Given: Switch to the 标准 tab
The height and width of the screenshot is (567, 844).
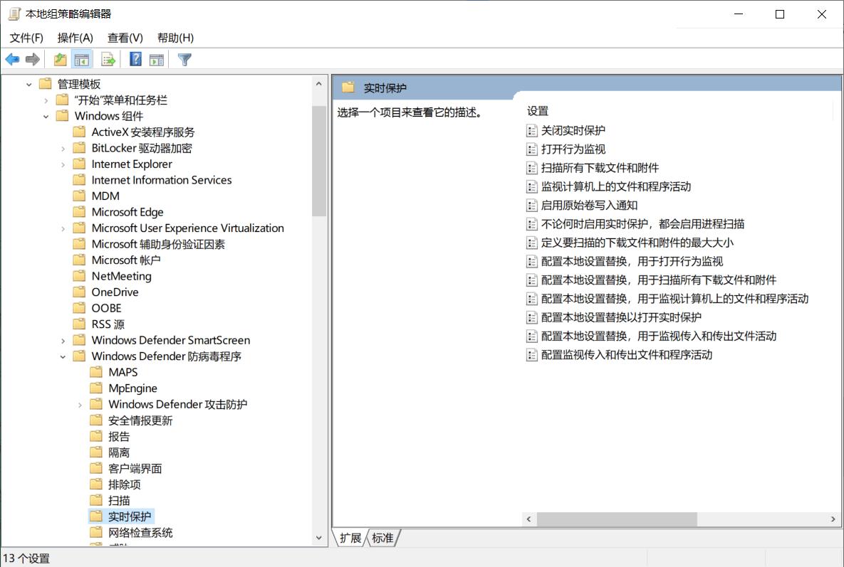Looking at the screenshot, I should click(383, 538).
